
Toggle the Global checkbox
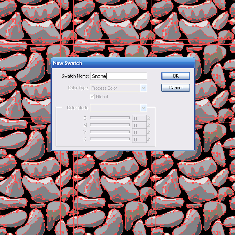(92, 97)
